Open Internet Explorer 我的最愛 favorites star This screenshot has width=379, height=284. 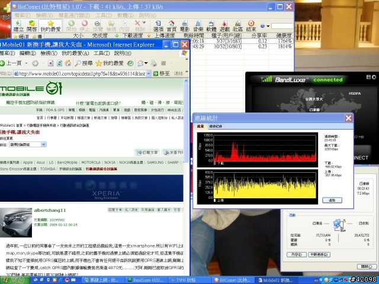(110, 63)
